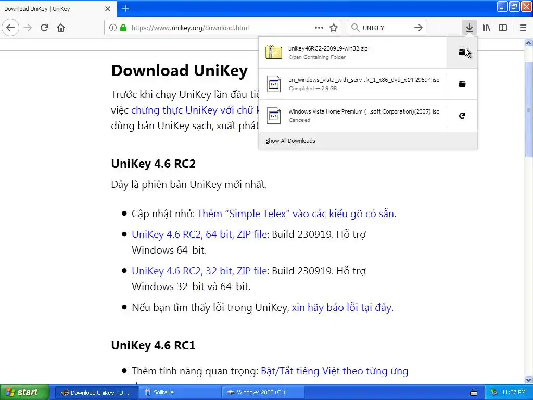Click the 11:57 PM clock
This screenshot has width=533, height=400.
tap(514, 393)
